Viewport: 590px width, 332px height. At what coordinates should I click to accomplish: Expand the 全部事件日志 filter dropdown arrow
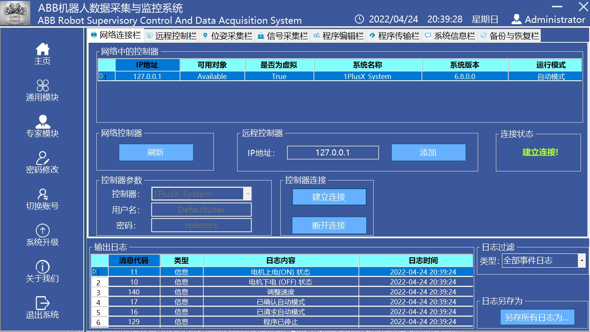click(582, 260)
